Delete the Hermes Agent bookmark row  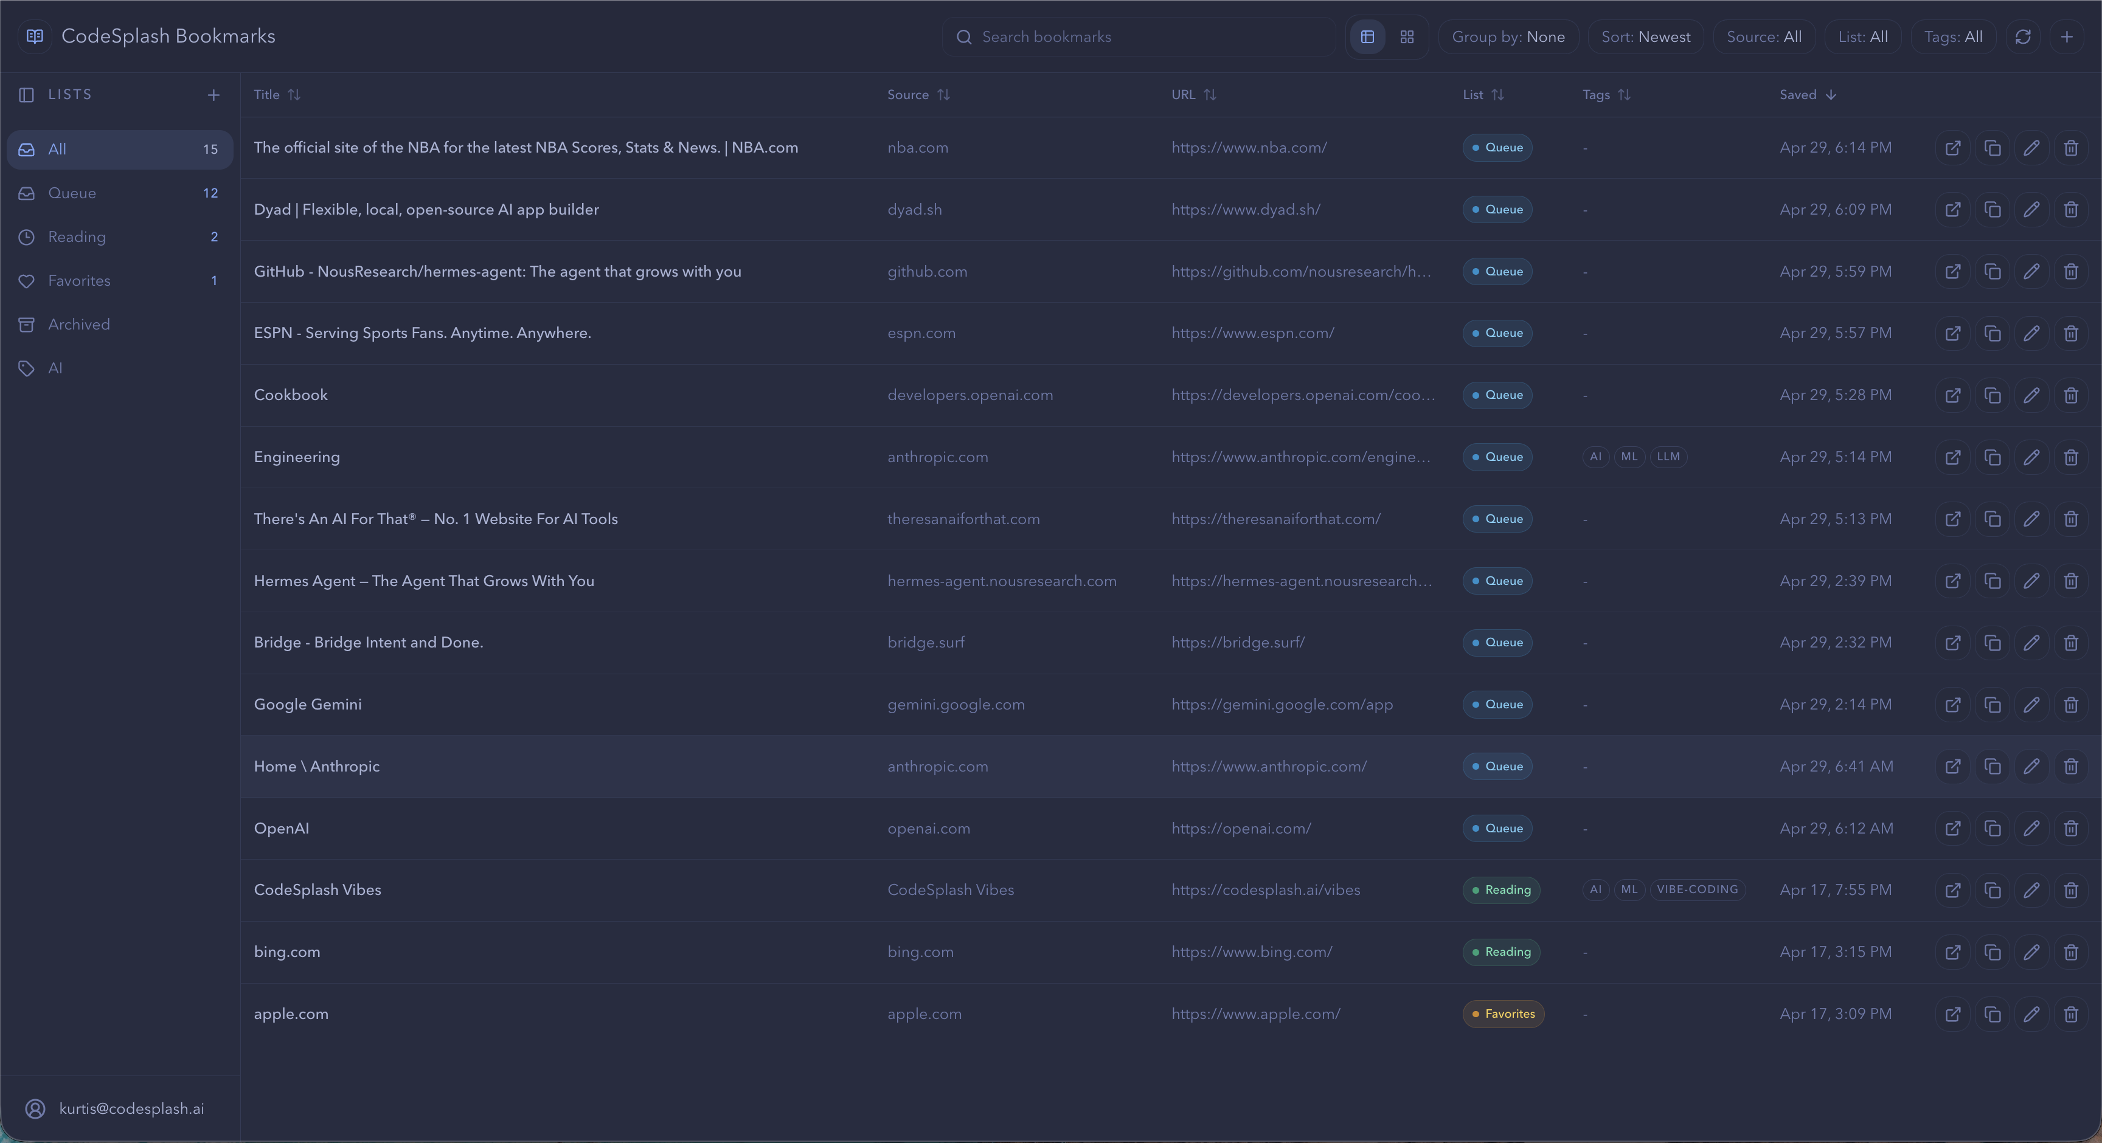[x=2070, y=581]
